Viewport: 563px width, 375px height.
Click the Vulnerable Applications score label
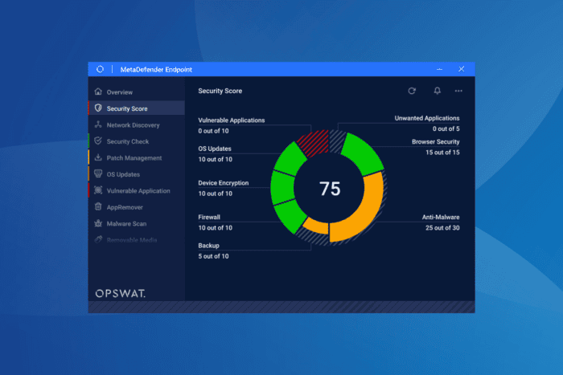click(232, 120)
